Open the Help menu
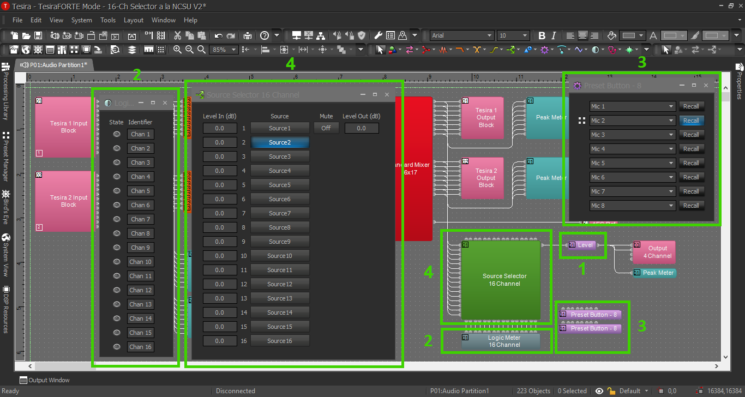Image resolution: width=745 pixels, height=397 pixels. 190,20
